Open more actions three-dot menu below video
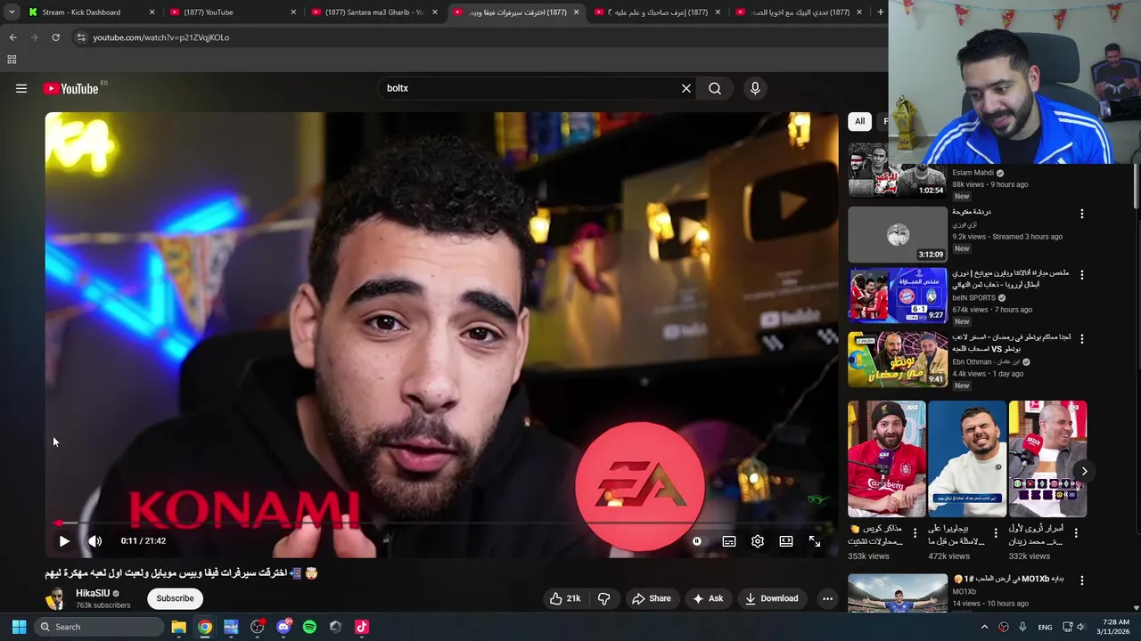The height and width of the screenshot is (641, 1141). pyautogui.click(x=827, y=598)
